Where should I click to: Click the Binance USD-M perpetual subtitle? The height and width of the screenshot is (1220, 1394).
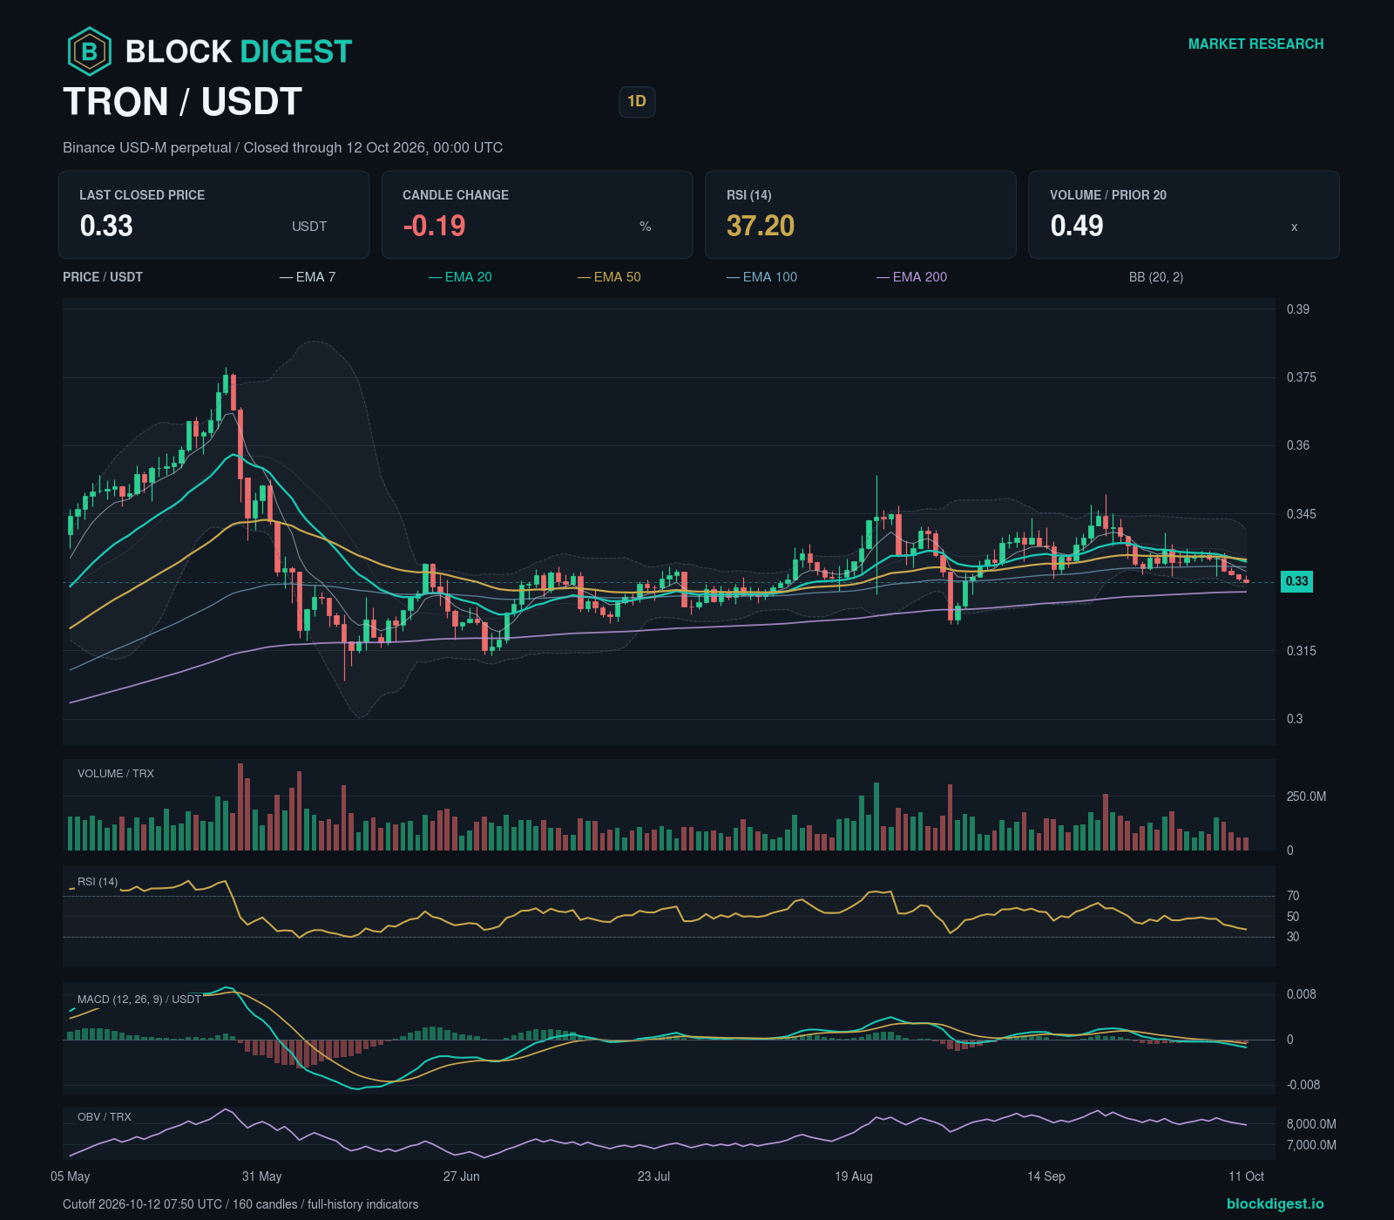282,147
